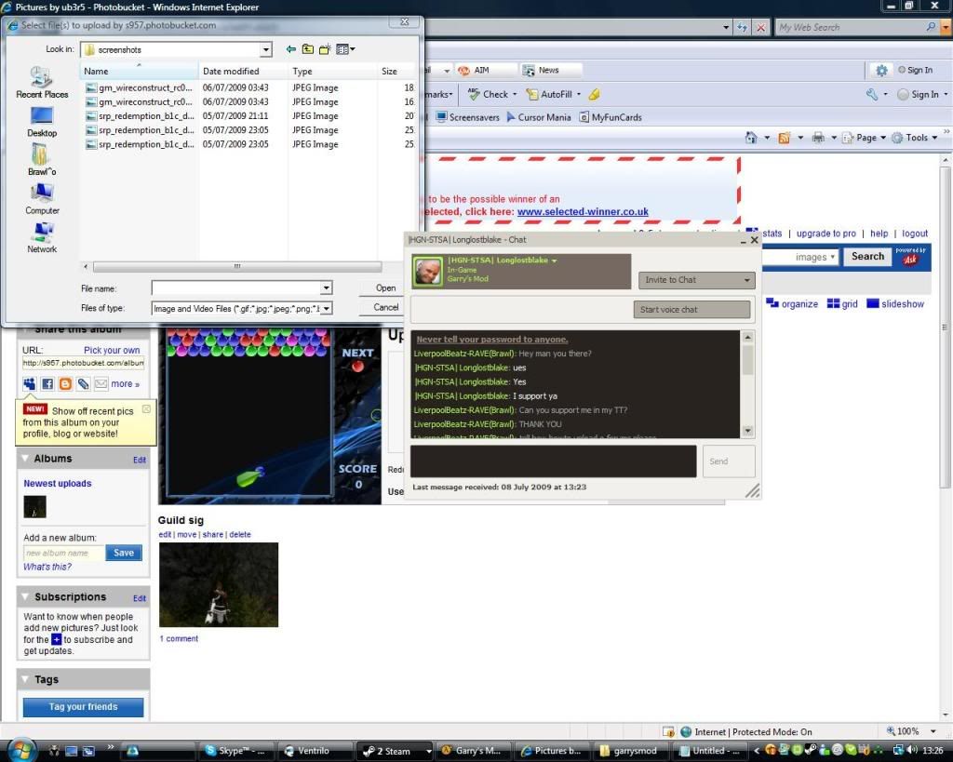The image size is (953, 762).
Task: Click the Cancel button in the upload dialog
Action: (x=385, y=307)
